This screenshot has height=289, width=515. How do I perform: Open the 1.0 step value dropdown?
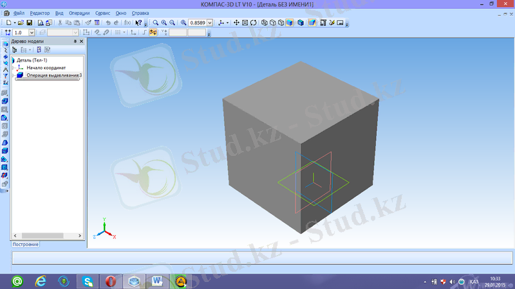(32, 32)
